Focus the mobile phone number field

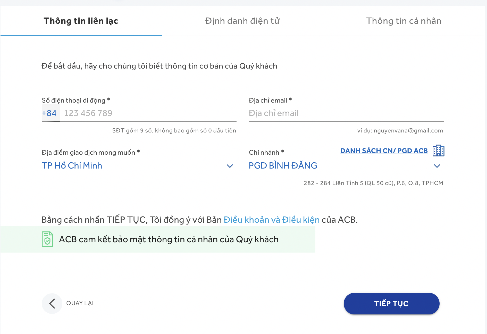pos(148,113)
